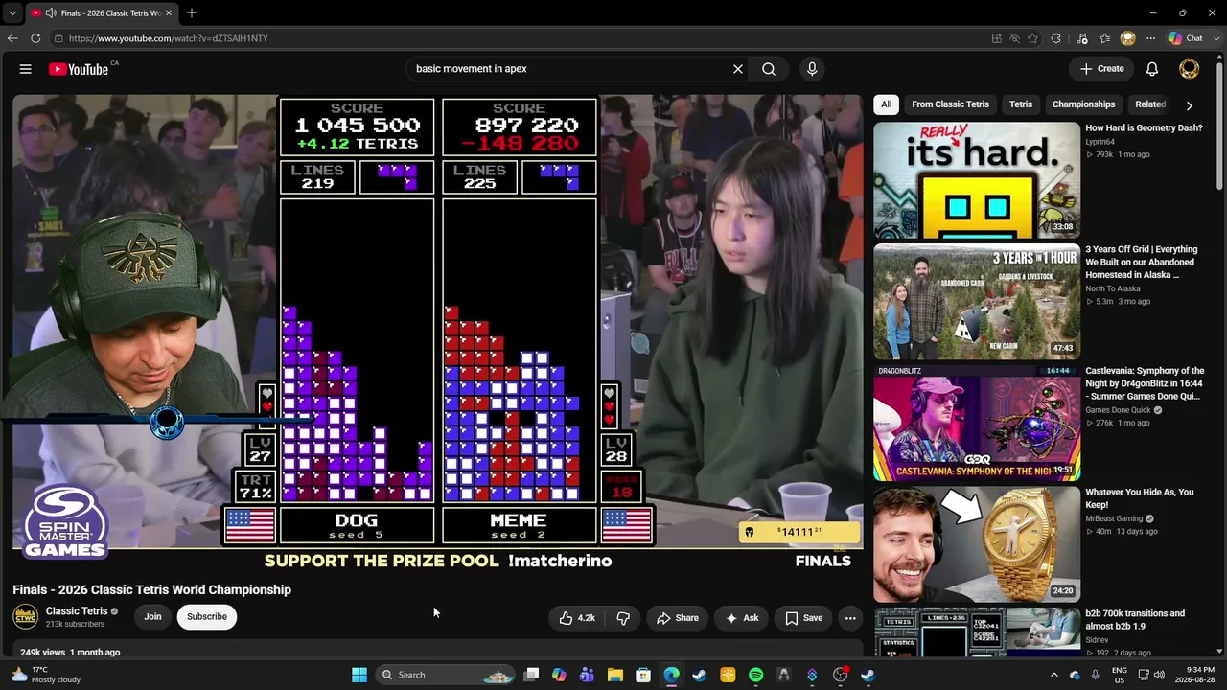Select the All filter chip

point(887,104)
